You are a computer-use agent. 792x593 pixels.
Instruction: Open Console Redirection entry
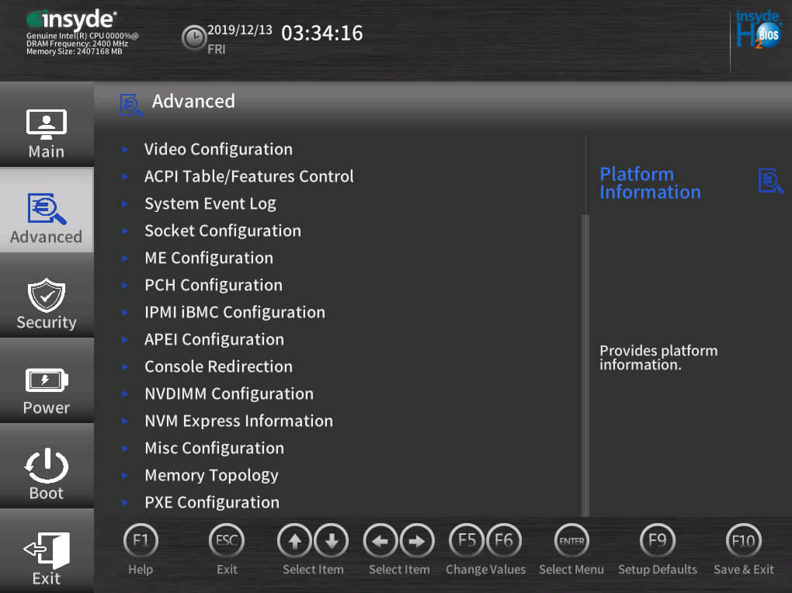click(x=219, y=366)
